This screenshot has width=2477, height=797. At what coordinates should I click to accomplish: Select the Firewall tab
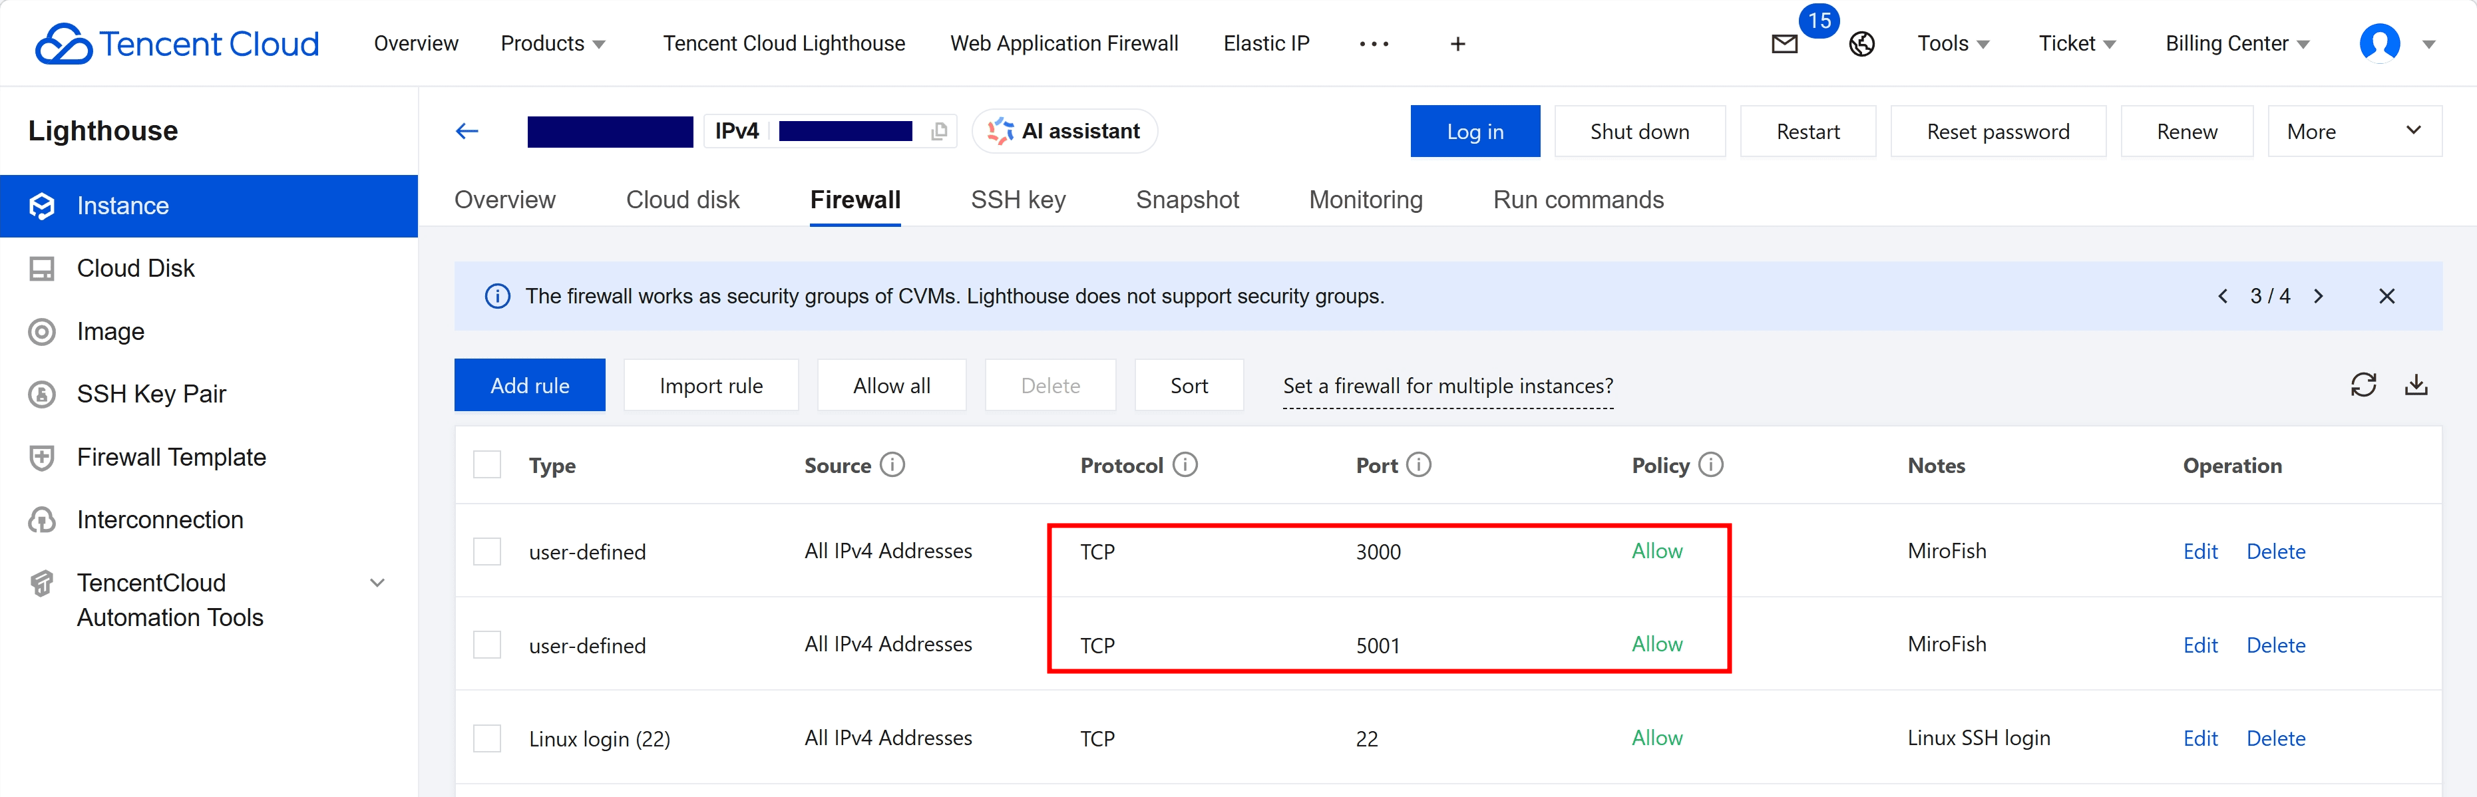pyautogui.click(x=855, y=200)
